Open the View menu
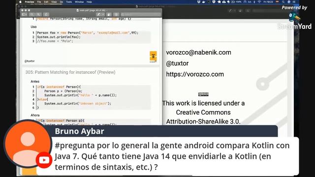 (54, 2)
